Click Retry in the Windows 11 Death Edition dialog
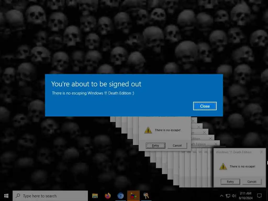Image resolution: width=268 pixels, height=201 pixels. [x=230, y=182]
